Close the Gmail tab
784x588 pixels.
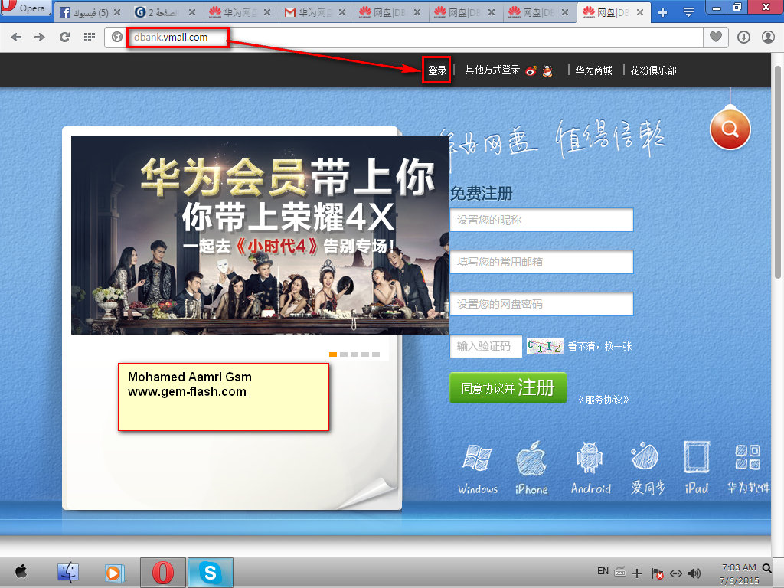pyautogui.click(x=342, y=12)
